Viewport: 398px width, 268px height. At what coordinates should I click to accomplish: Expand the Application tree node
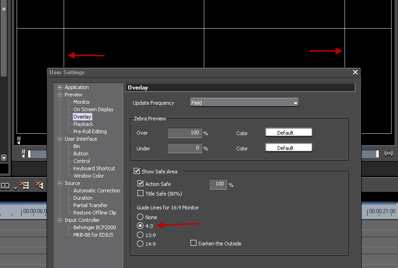[x=60, y=87]
